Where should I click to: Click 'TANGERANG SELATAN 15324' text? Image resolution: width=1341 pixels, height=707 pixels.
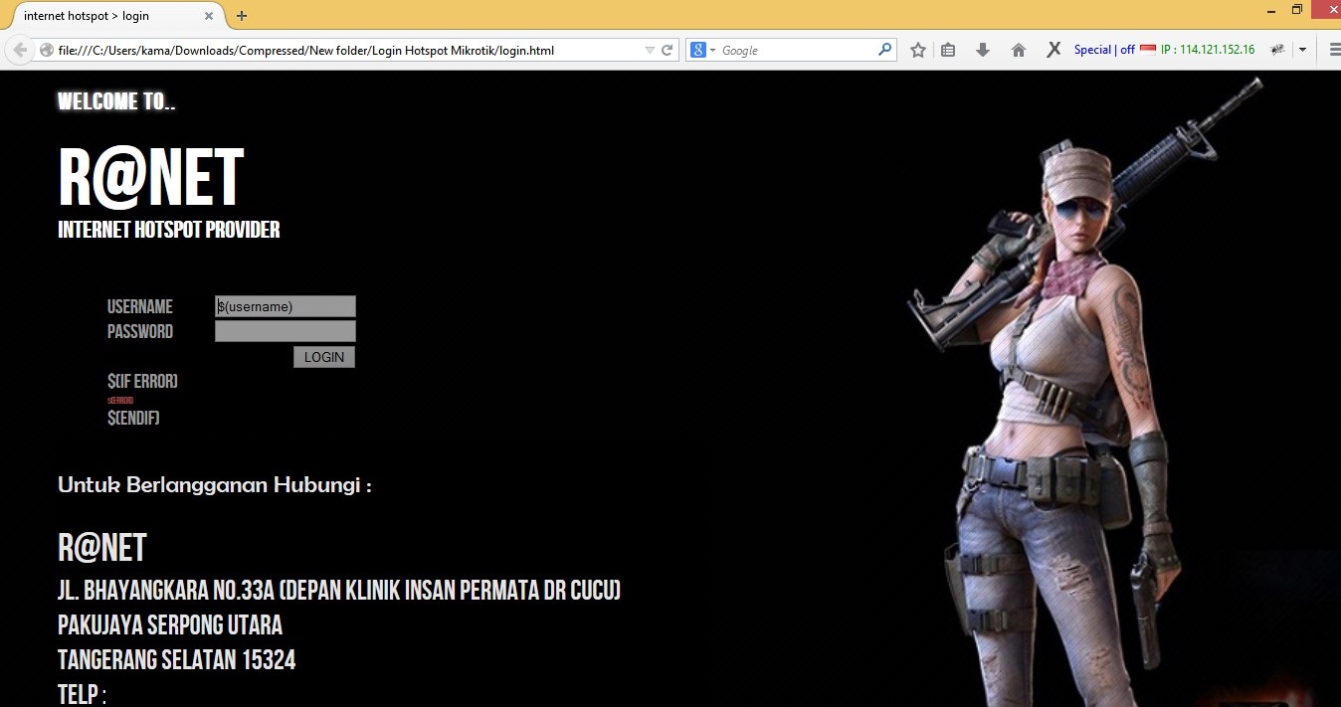coord(177,660)
